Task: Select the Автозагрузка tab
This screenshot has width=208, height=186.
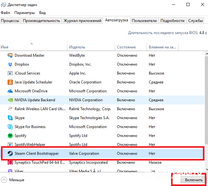Action: click(x=117, y=20)
